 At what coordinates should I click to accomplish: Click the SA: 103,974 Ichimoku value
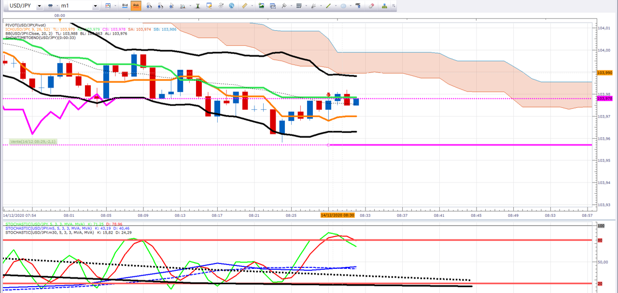click(140, 29)
